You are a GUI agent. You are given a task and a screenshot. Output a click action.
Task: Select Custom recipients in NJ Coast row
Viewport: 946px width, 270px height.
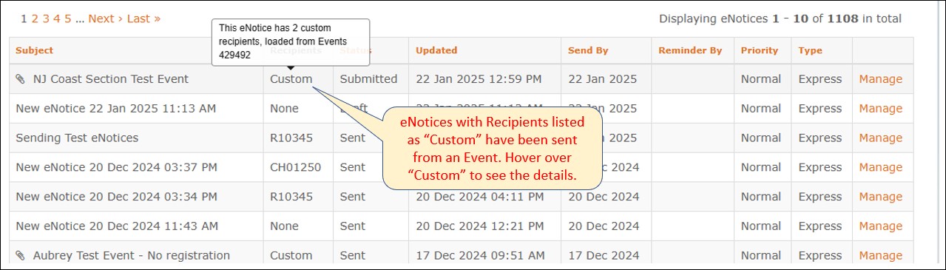[x=291, y=79]
